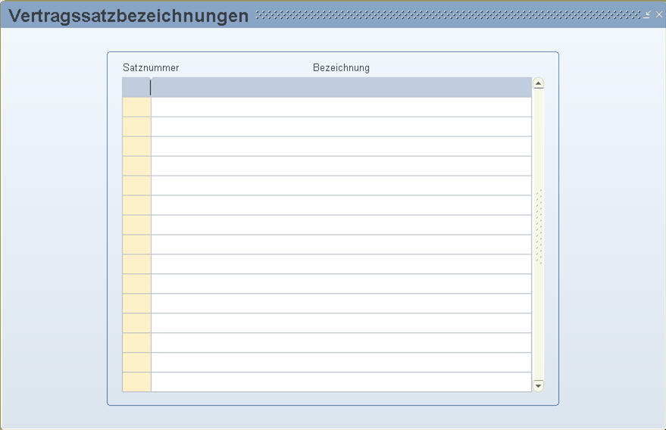
Task: Click the Satznummer column header label
Action: tap(151, 68)
